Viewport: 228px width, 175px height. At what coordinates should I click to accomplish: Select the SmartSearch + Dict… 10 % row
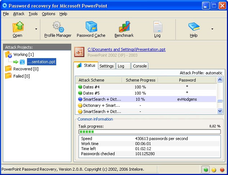tap(146, 99)
